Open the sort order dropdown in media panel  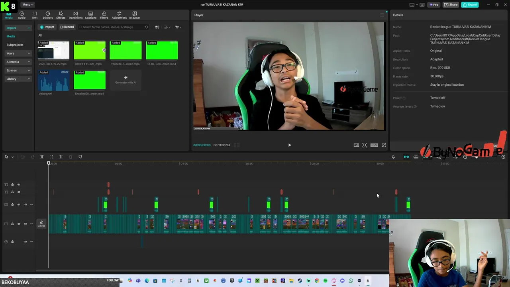167,27
